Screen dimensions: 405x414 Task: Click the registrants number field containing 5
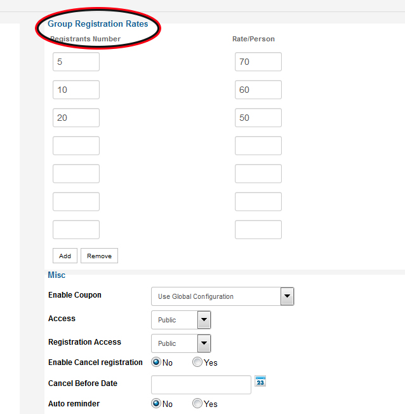pyautogui.click(x=76, y=62)
